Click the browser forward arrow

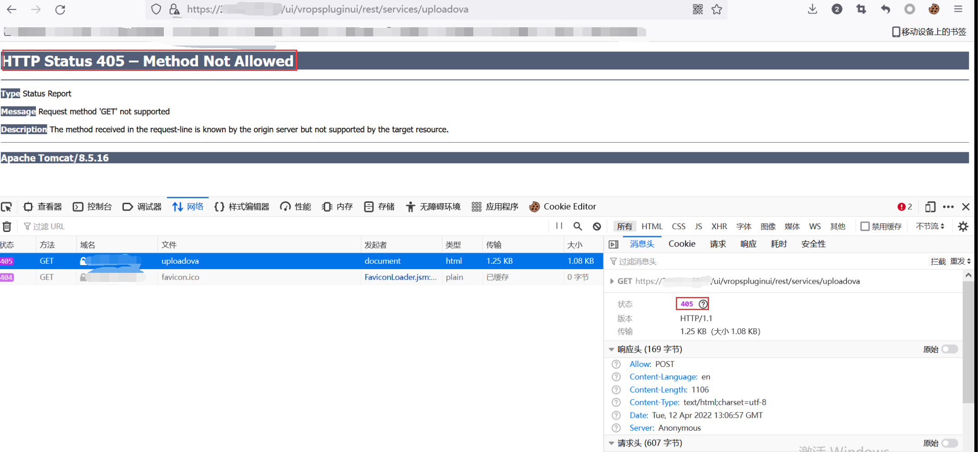[x=36, y=9]
